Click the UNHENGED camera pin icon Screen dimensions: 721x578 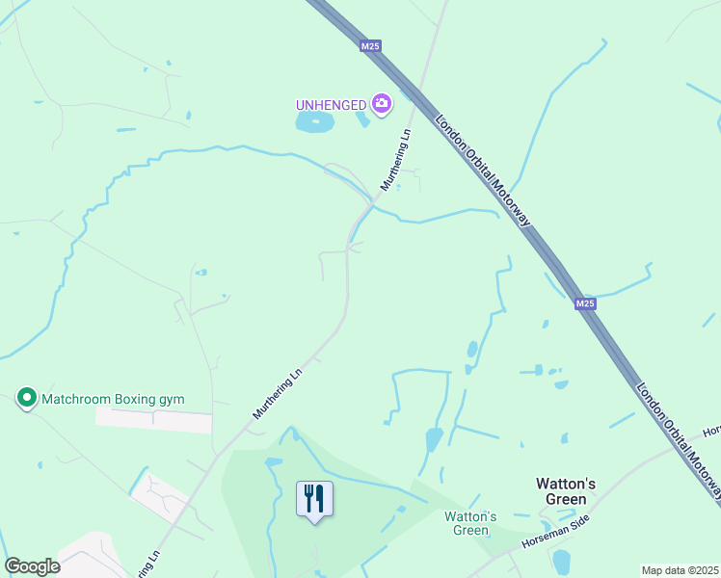tap(381, 104)
